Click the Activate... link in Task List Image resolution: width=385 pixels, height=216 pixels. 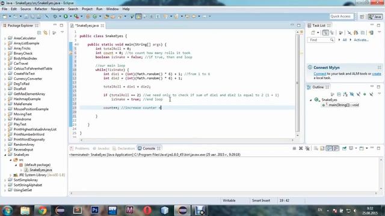(361, 40)
